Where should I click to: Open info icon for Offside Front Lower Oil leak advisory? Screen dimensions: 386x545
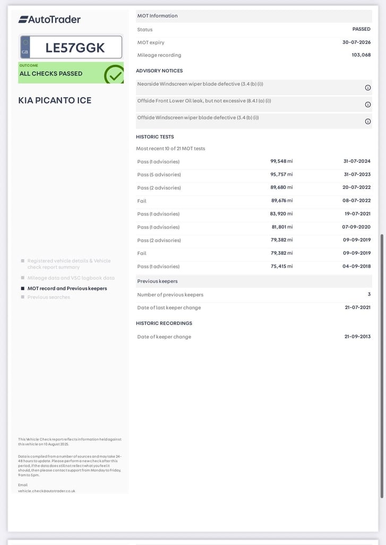click(367, 105)
